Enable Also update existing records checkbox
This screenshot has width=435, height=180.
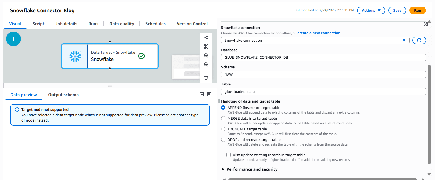click(x=229, y=155)
